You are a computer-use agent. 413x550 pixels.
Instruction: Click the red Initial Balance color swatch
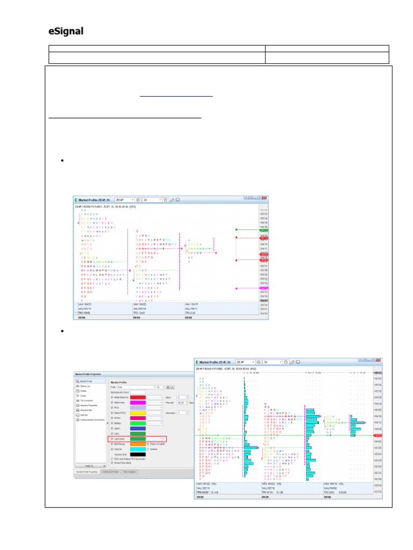tap(138, 397)
